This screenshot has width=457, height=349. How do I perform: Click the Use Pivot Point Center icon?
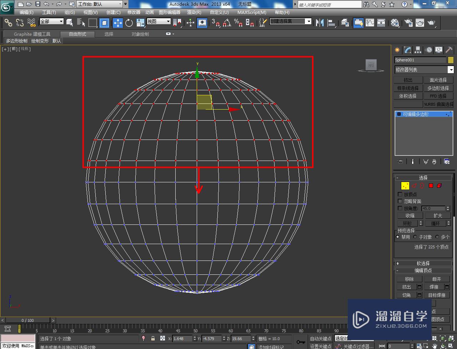click(x=177, y=23)
